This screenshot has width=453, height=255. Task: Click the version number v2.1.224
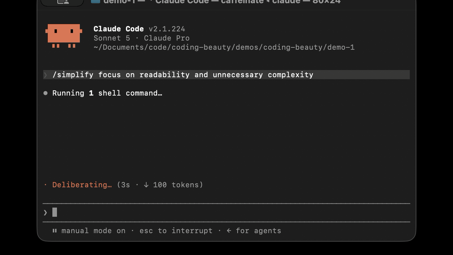click(x=167, y=29)
